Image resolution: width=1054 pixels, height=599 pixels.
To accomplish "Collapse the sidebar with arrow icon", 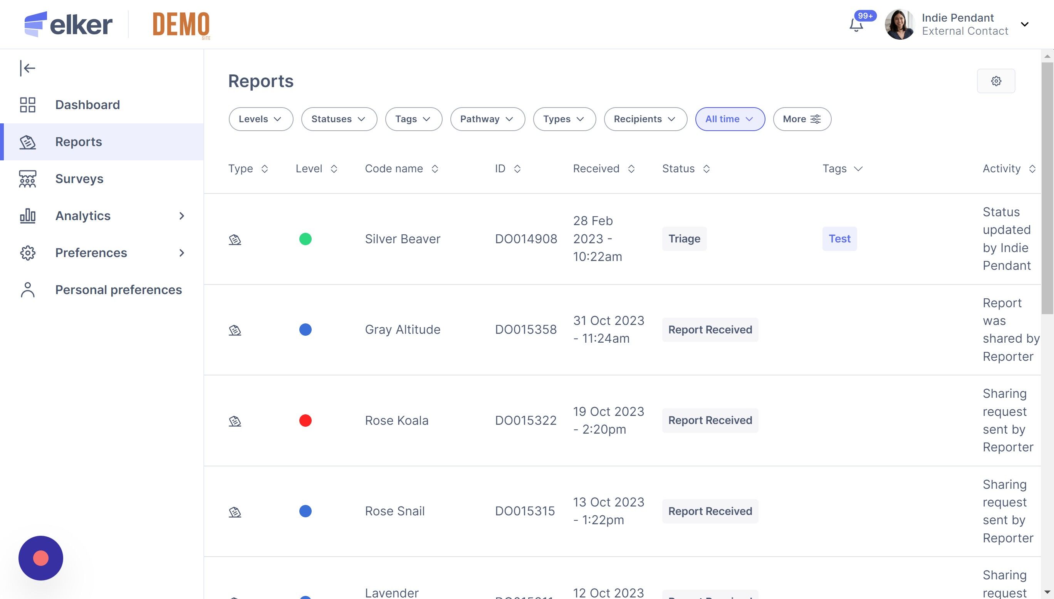I will [27, 68].
